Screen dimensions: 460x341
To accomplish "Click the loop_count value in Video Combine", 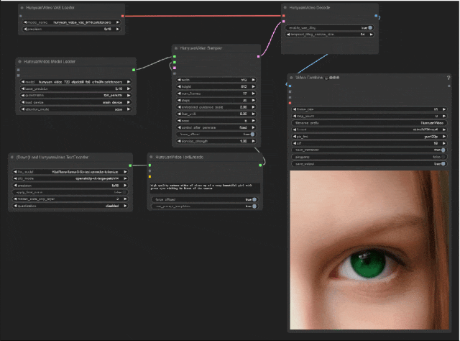I will [369, 116].
